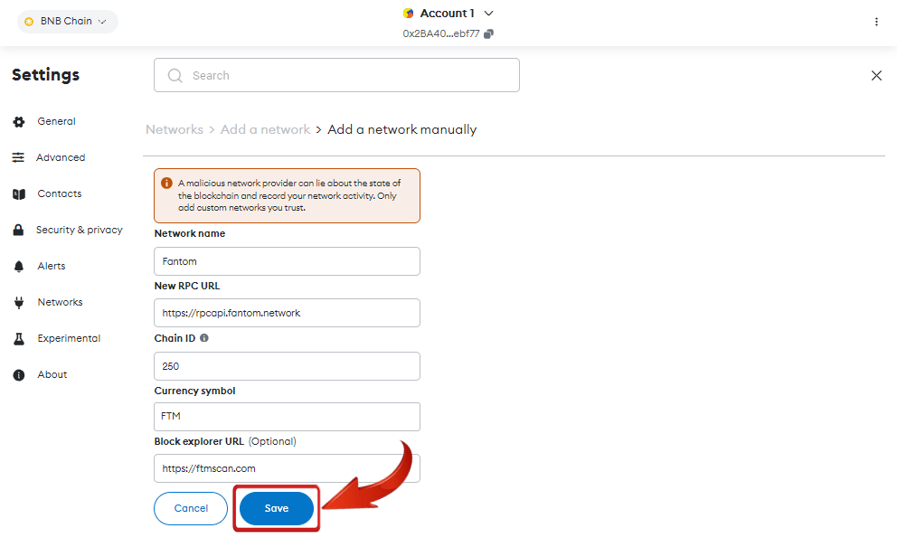Screen dimensions: 897x547
Task: Focus the New RPC URL field
Action: (287, 313)
